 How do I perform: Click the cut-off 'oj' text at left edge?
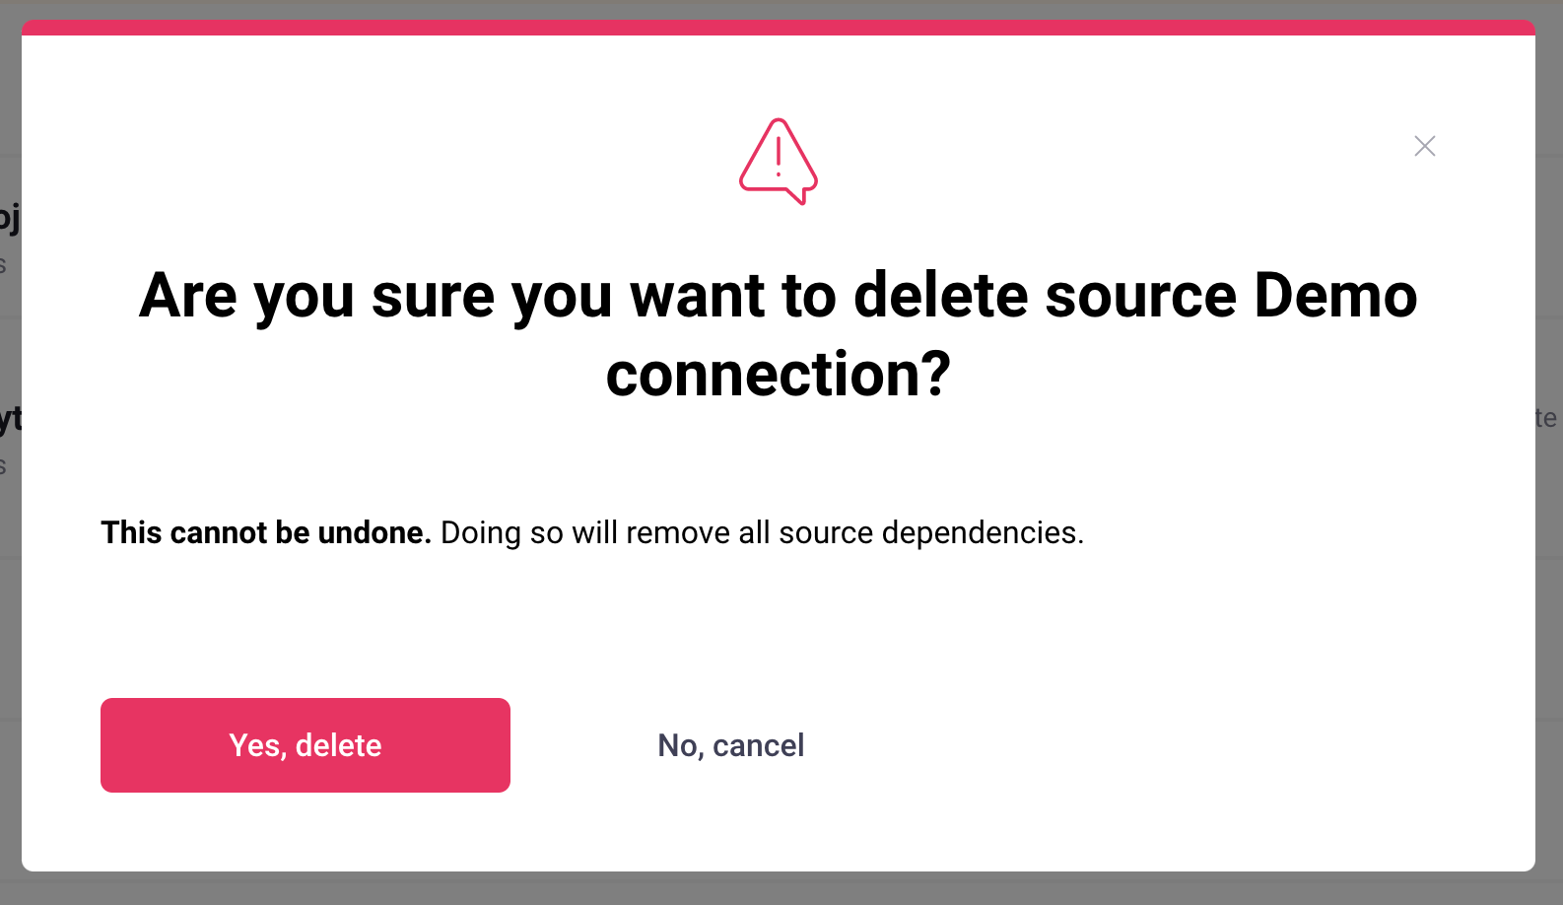point(9,217)
